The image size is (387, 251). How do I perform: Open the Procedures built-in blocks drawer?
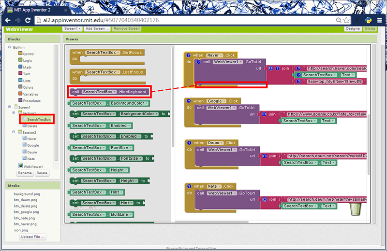30,100
